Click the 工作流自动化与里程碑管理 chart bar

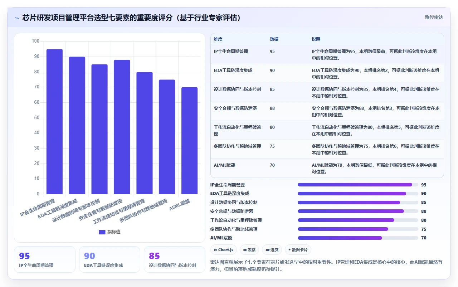[145, 133]
